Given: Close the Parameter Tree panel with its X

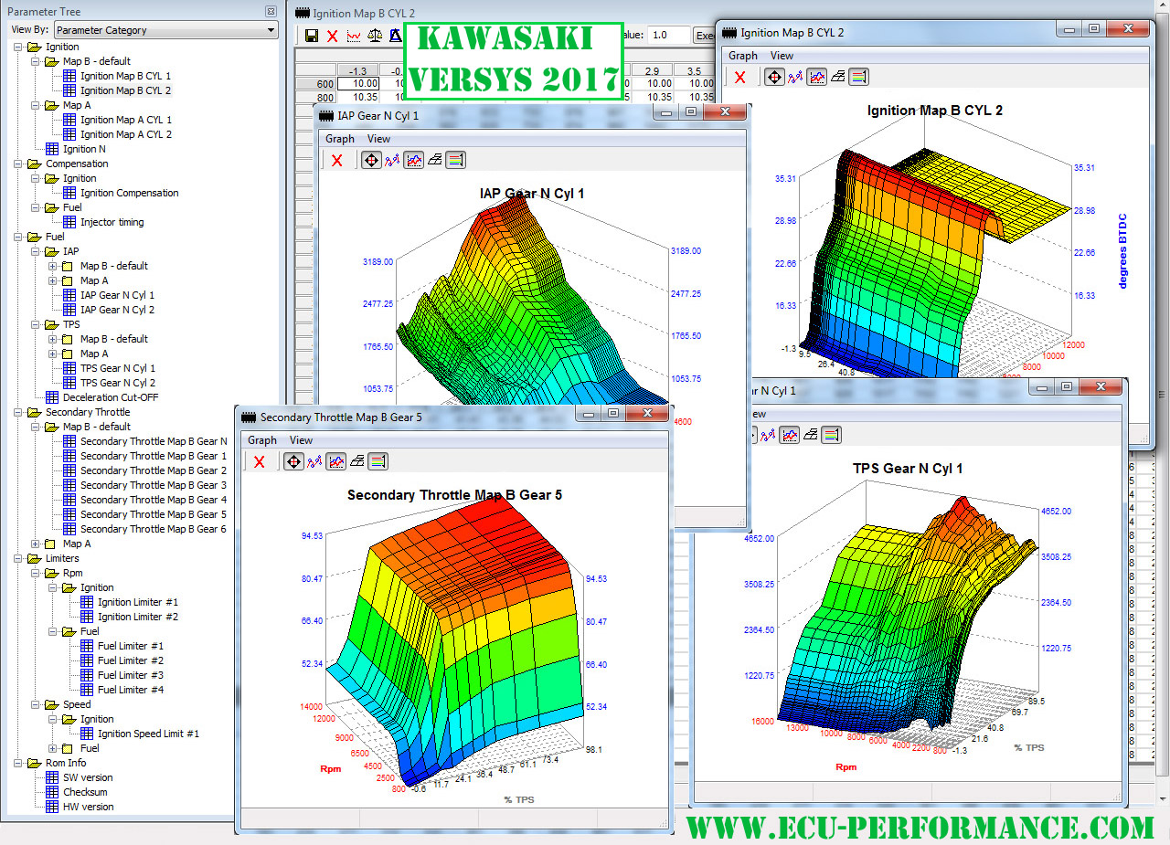Looking at the screenshot, I should [x=271, y=12].
